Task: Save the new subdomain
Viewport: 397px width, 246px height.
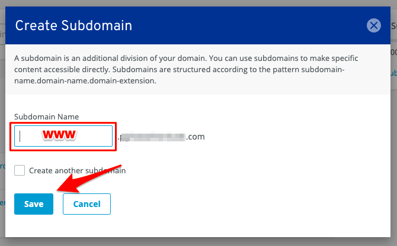Action: [34, 204]
